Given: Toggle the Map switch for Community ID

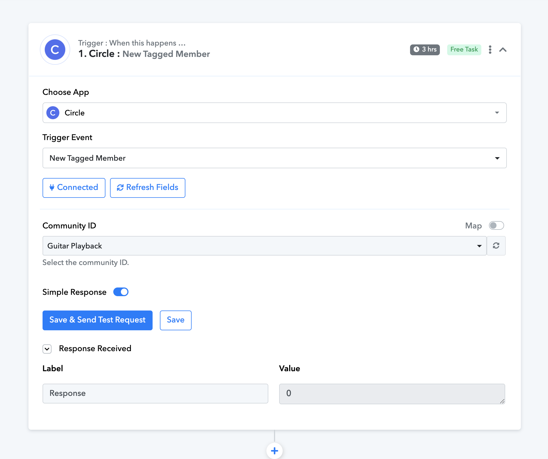Looking at the screenshot, I should tap(496, 225).
